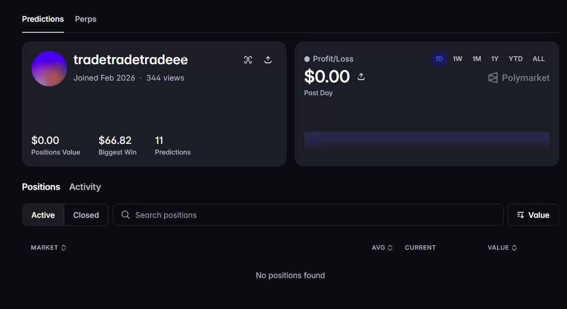Screen dimensions: 567x309
Task: Click the Polymarket logo watermark
Action: [x=519, y=77]
